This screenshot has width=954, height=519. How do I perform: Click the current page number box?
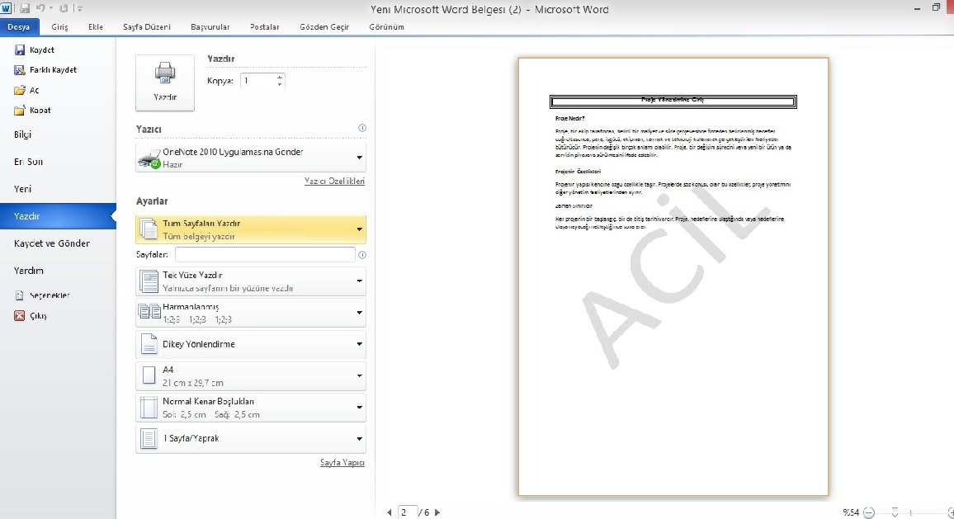pos(408,512)
